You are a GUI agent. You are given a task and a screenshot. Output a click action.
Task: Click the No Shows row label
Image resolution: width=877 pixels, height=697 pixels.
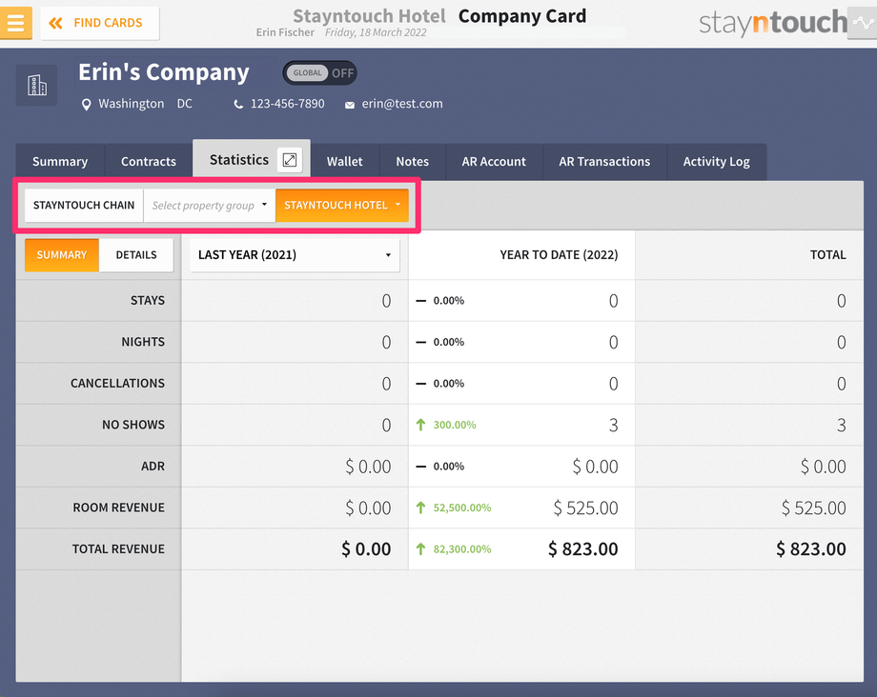[x=133, y=425]
